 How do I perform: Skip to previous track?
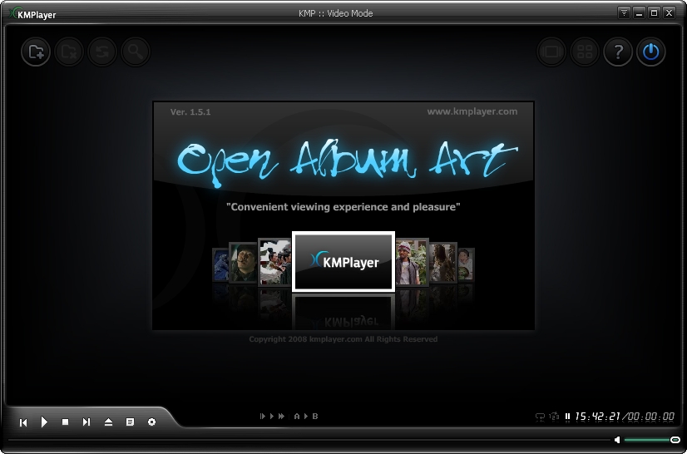[x=23, y=422]
